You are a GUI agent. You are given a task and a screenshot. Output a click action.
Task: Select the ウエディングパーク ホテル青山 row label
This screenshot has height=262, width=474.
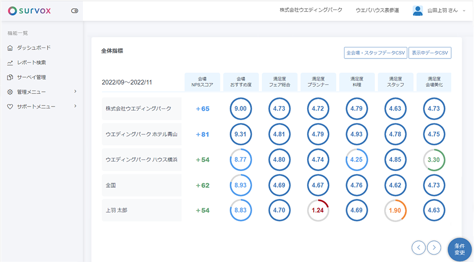coord(142,134)
